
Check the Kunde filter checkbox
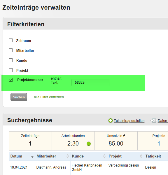coord(10,60)
